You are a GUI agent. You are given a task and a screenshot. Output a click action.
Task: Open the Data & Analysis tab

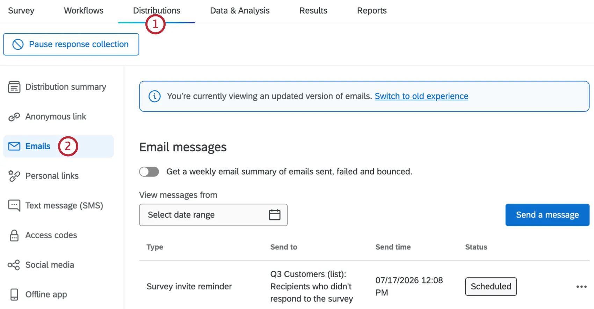click(240, 11)
